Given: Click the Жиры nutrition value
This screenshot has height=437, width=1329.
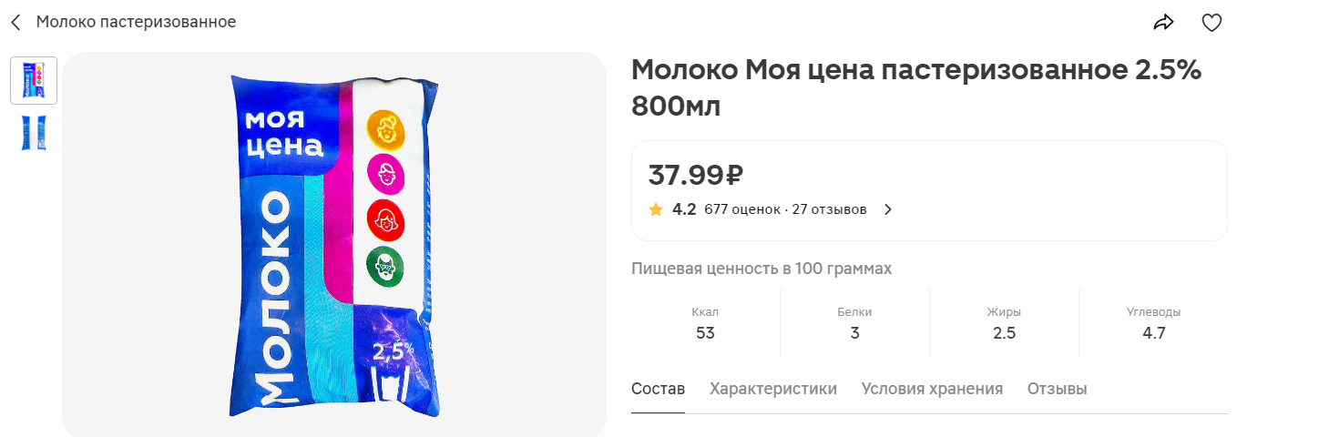Looking at the screenshot, I should (1004, 332).
